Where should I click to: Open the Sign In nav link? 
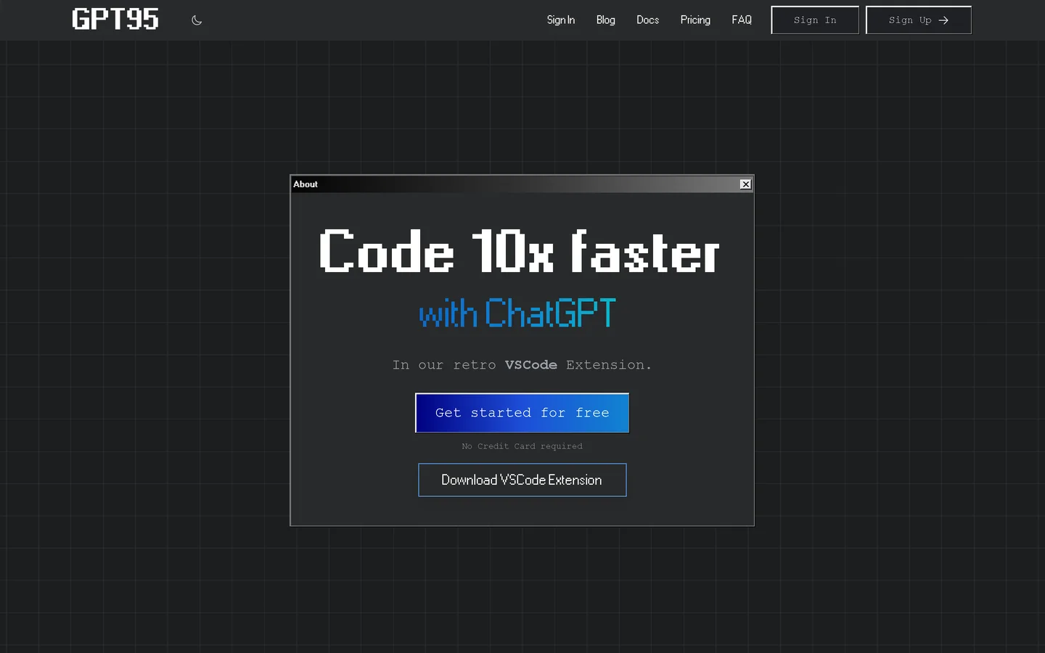[x=560, y=20]
